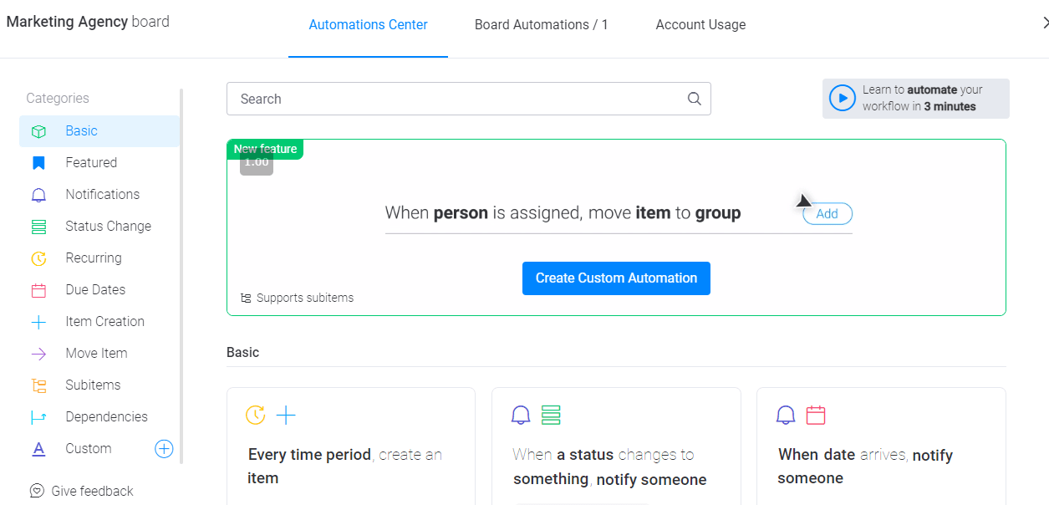
Task: Add the person assigned automation recipe
Action: click(827, 214)
